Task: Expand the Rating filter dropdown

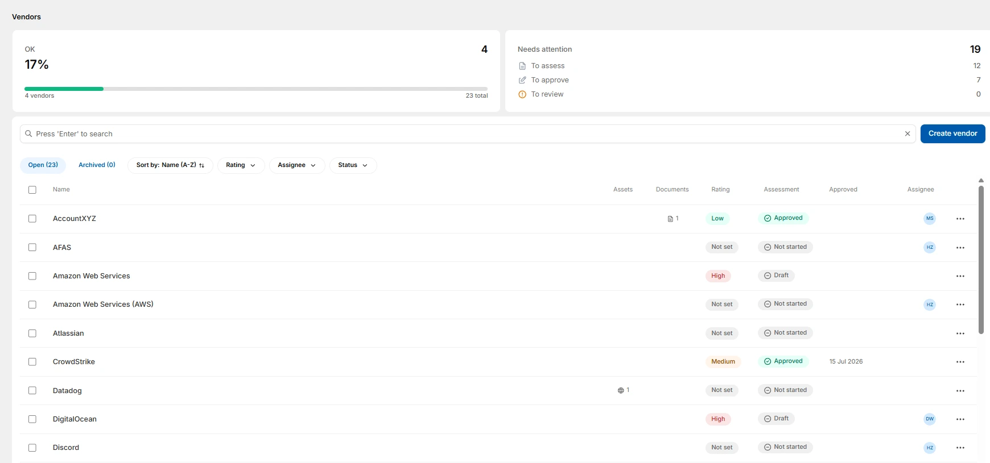Action: (x=241, y=165)
